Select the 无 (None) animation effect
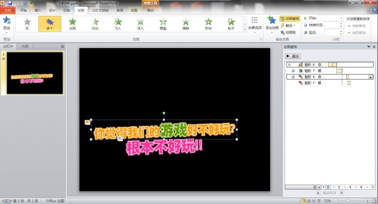The image size is (378, 204). [x=27, y=24]
